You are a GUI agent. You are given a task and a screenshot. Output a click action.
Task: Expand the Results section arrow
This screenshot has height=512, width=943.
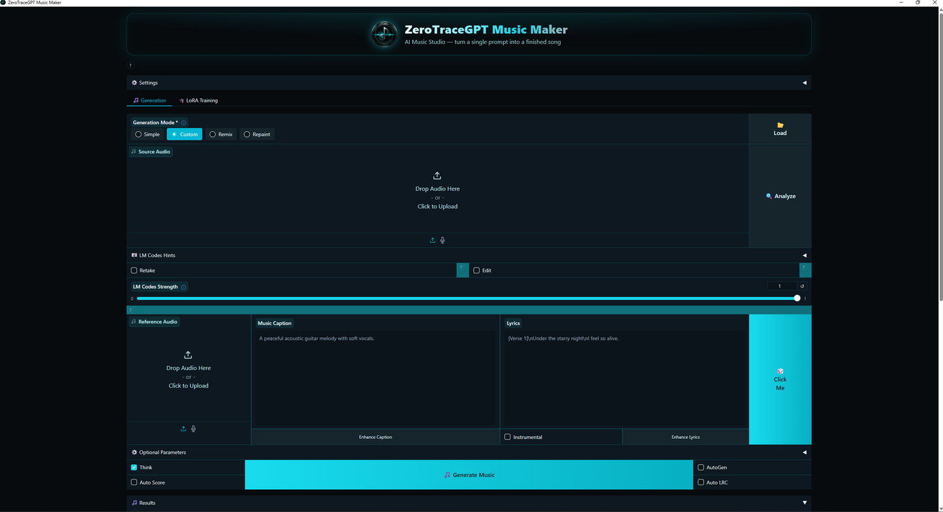point(804,503)
